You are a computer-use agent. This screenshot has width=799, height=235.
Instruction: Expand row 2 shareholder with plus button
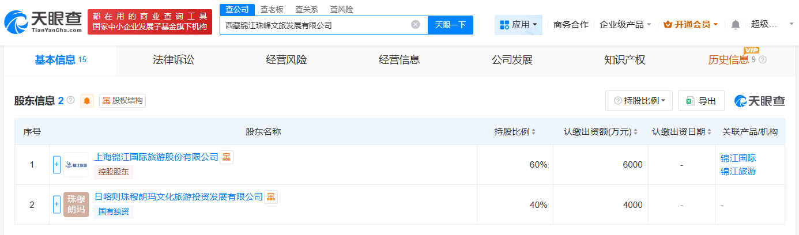coord(56,204)
